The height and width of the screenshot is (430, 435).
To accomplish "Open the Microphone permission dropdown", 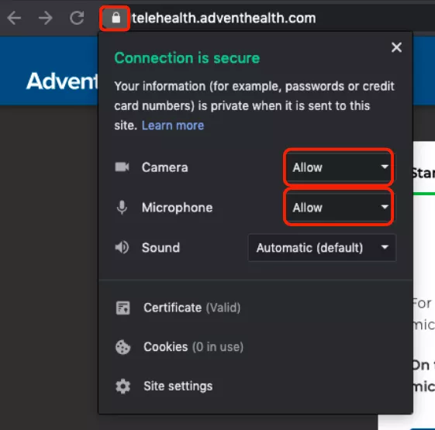I will click(x=338, y=208).
